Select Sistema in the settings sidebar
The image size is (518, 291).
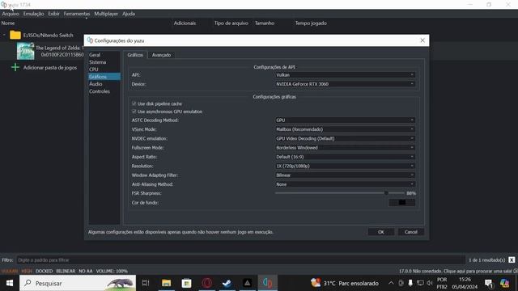(x=97, y=62)
